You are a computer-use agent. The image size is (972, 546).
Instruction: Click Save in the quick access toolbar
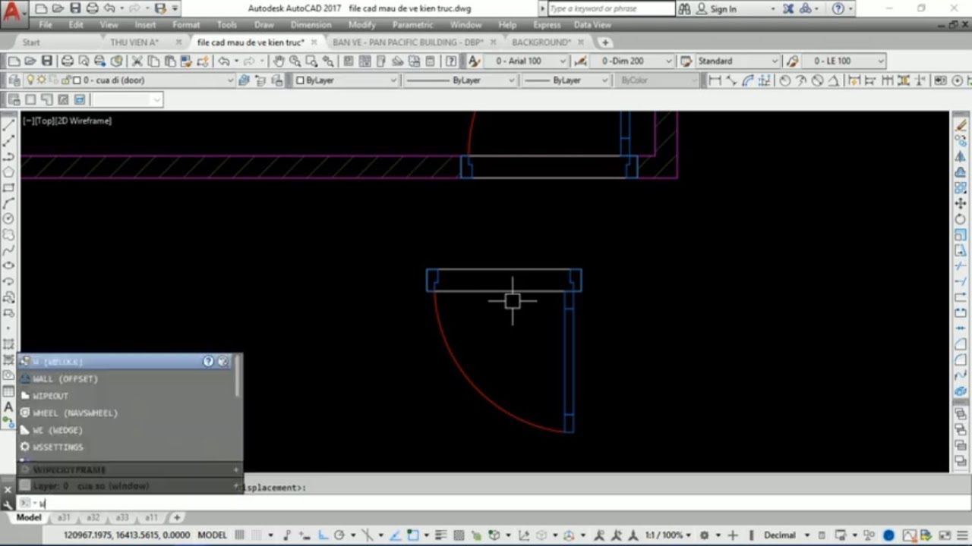tap(75, 9)
